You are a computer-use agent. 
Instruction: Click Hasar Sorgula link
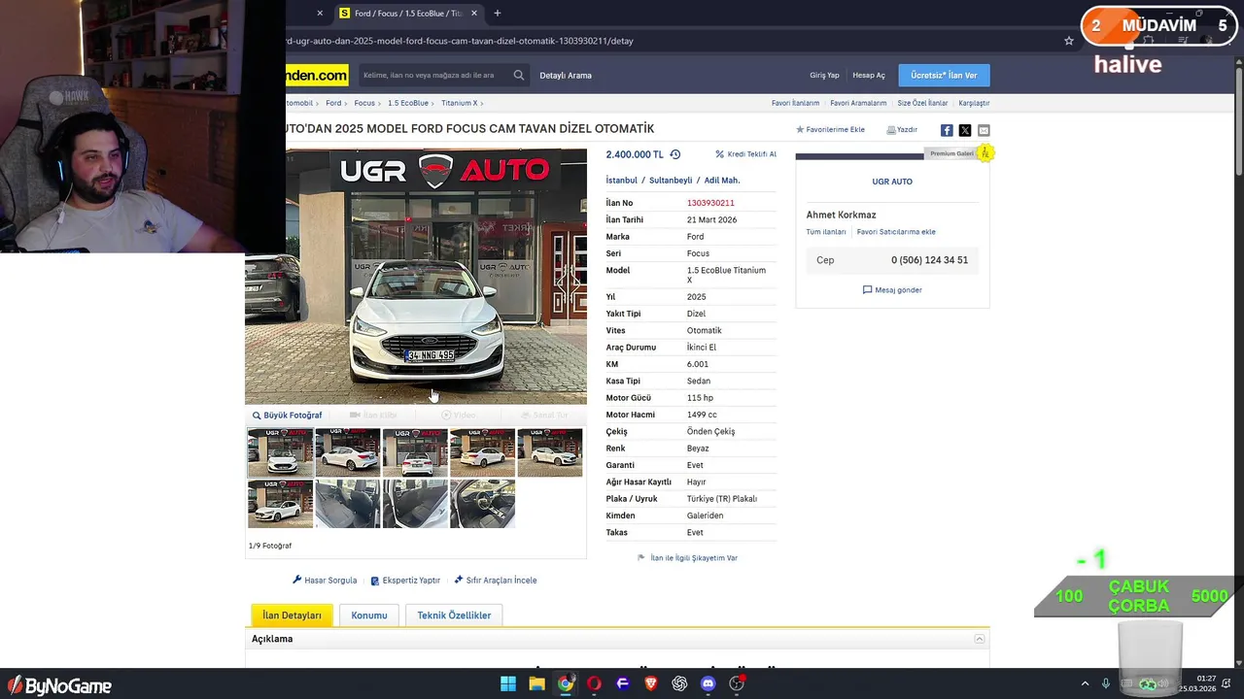(325, 581)
